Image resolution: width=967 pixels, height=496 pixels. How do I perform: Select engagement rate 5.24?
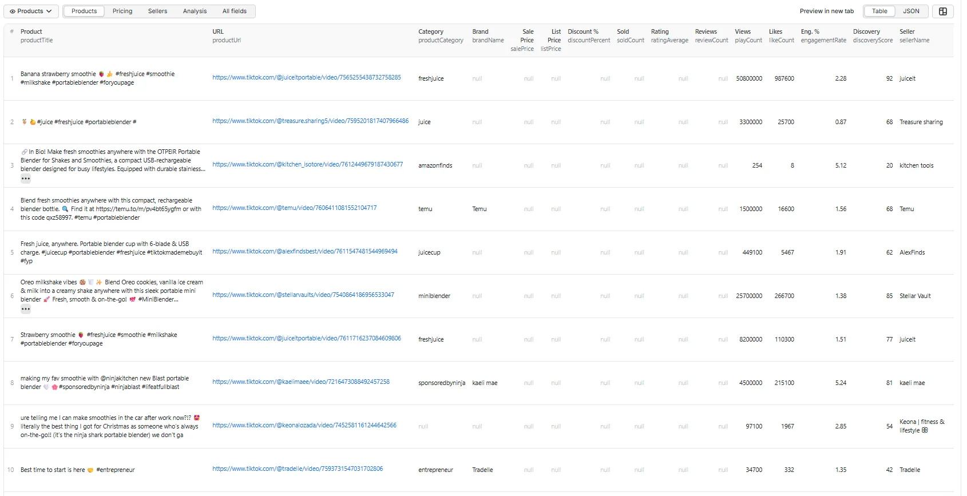tap(841, 383)
